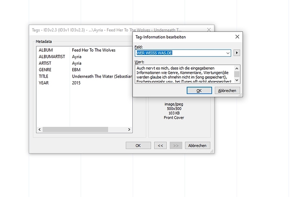The image size is (290, 197).
Task: Select the TITLE metadata row
Action: click(84, 76)
